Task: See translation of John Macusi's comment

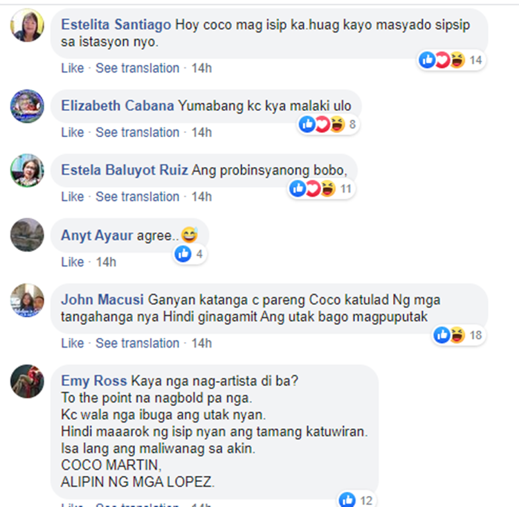Action: coord(138,344)
